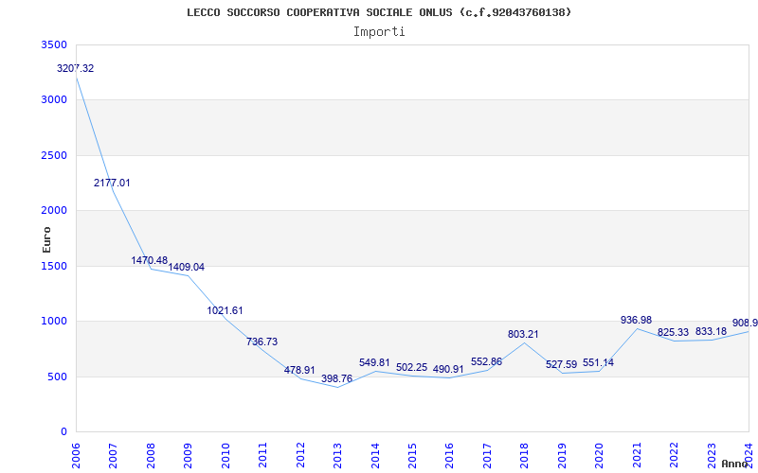Click the y-axis tick 2500
The width and height of the screenshot is (758, 473).
[x=55, y=155]
